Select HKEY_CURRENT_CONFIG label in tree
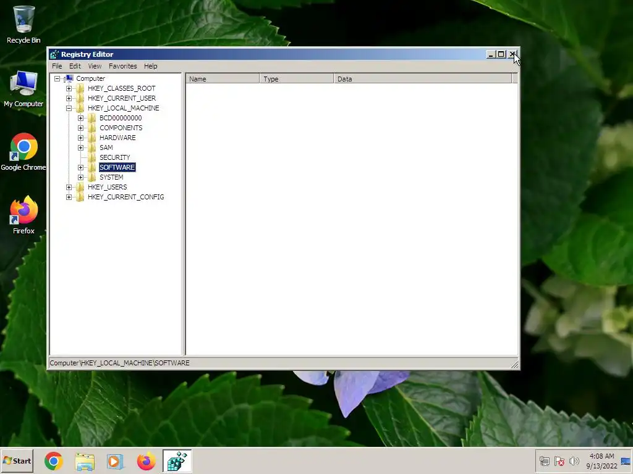 click(125, 197)
